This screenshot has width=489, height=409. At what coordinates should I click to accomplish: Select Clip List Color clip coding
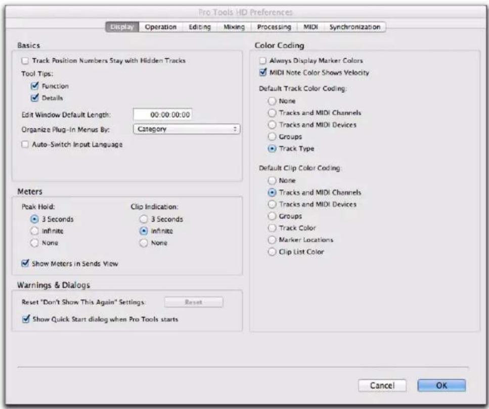(272, 251)
